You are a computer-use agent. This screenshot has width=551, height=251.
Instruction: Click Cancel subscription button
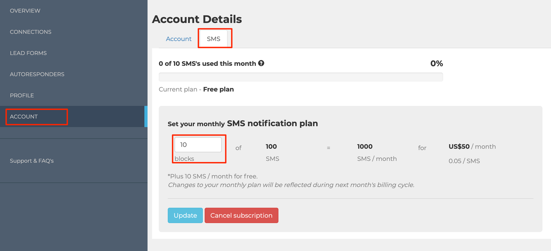pos(241,215)
